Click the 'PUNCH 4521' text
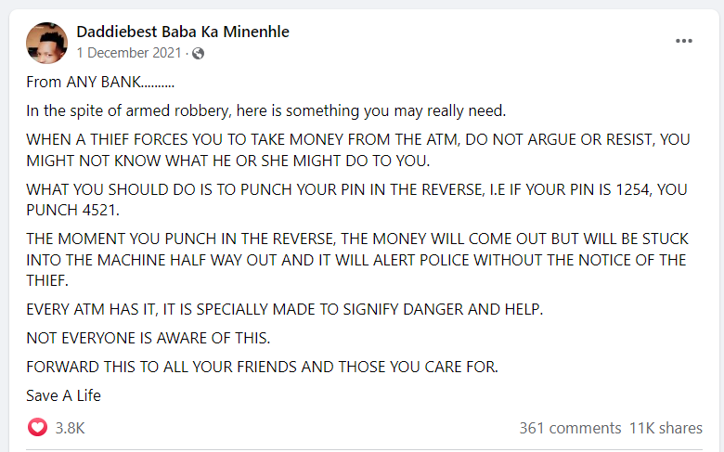Screen dimensions: 724x452 (x=72, y=211)
